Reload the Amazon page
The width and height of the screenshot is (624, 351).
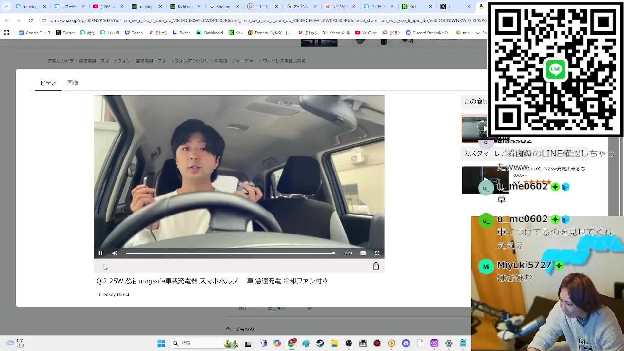point(30,20)
